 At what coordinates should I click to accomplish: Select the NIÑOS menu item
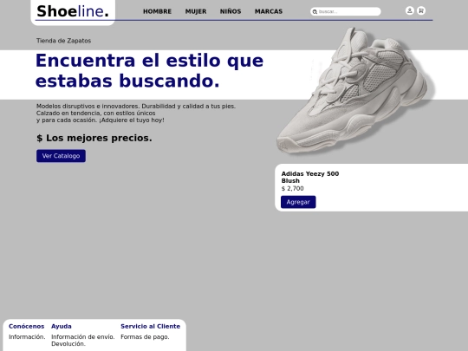(x=231, y=11)
